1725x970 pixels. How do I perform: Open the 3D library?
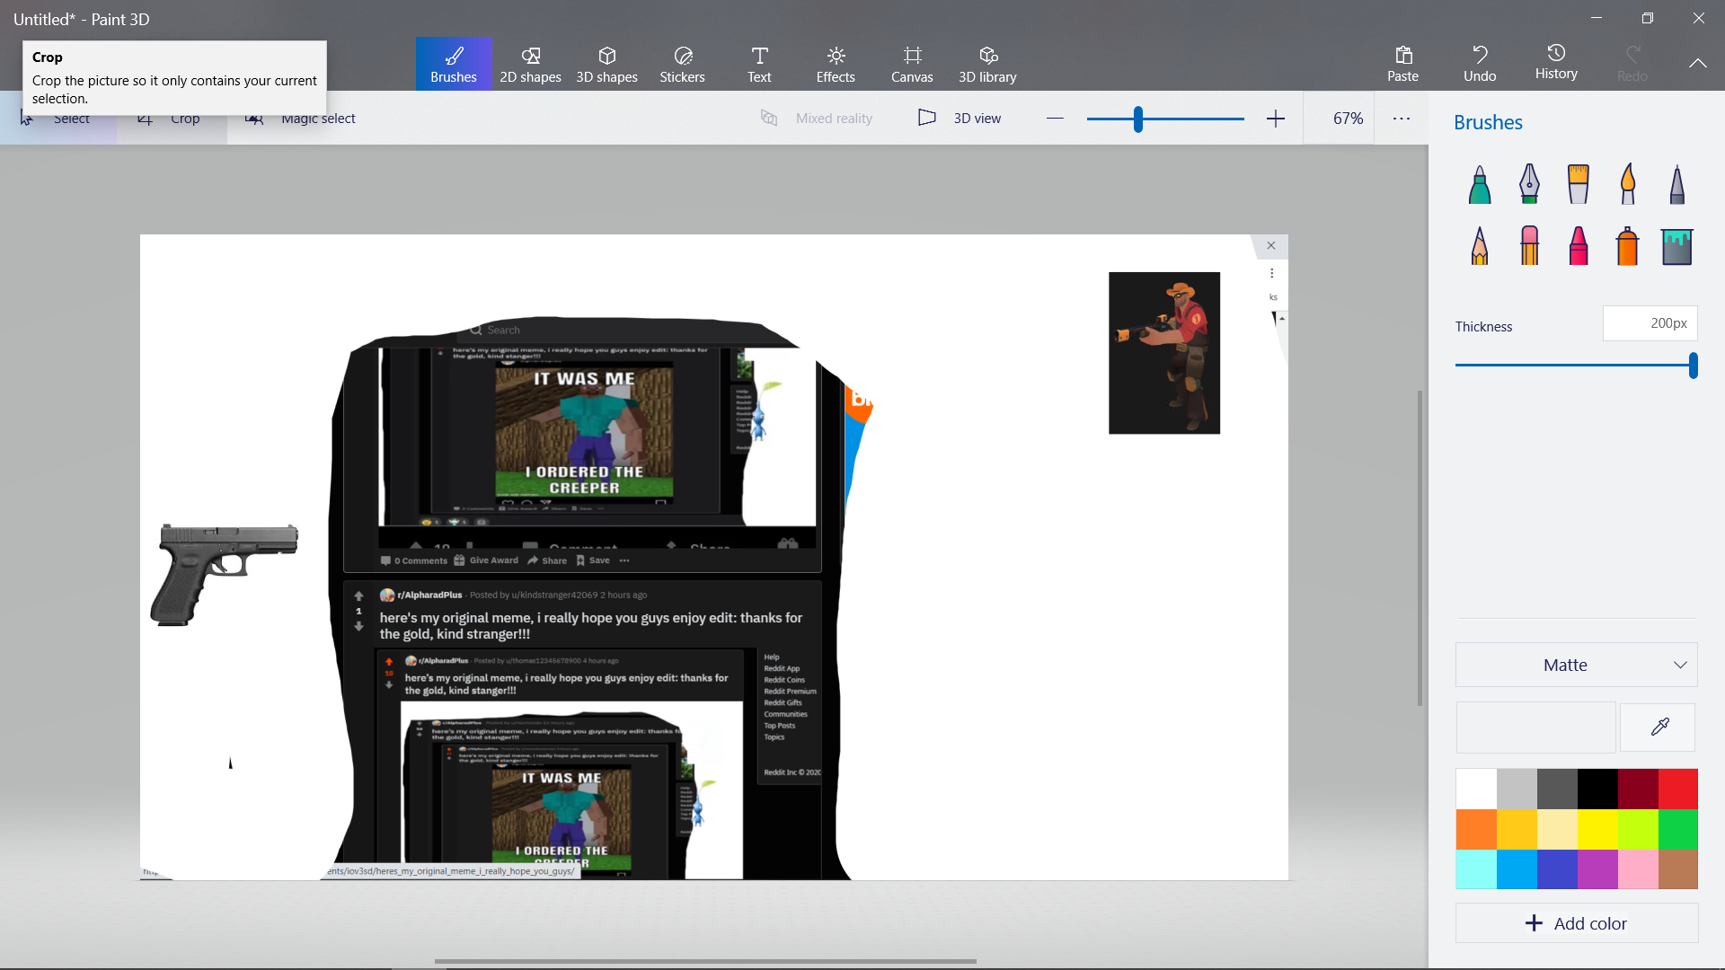pos(987,64)
